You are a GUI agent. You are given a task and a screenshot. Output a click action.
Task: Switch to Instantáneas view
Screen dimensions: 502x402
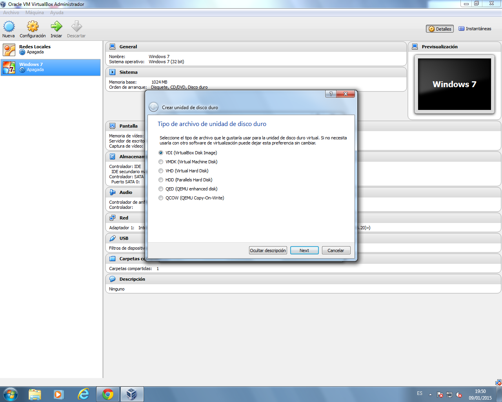(475, 29)
